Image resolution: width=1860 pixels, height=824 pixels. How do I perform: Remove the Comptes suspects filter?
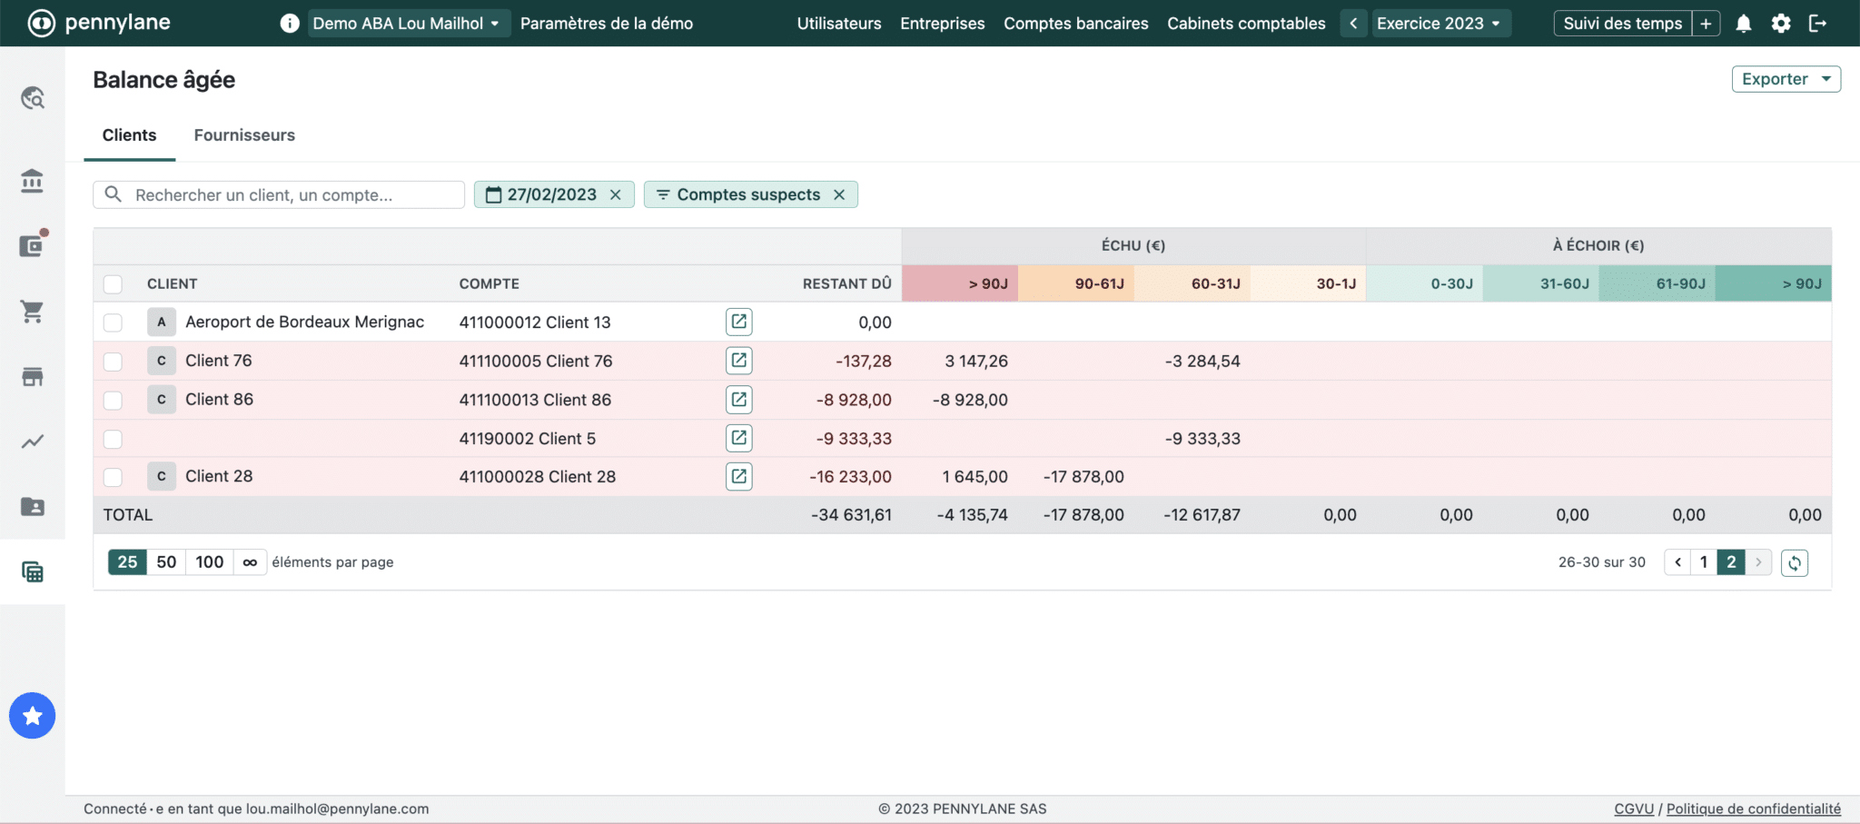tap(839, 194)
